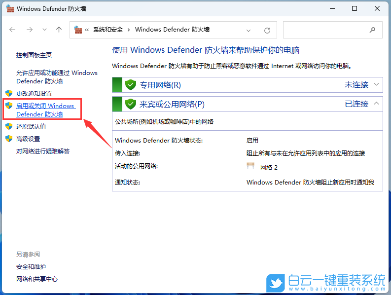The width and height of the screenshot is (391, 295).
Task: Go up one level with the up arrow
Action: pyautogui.click(x=59, y=30)
